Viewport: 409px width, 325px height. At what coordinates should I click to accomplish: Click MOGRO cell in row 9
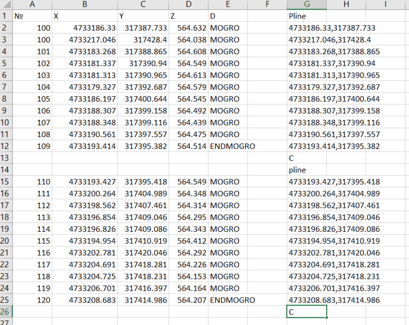point(228,111)
